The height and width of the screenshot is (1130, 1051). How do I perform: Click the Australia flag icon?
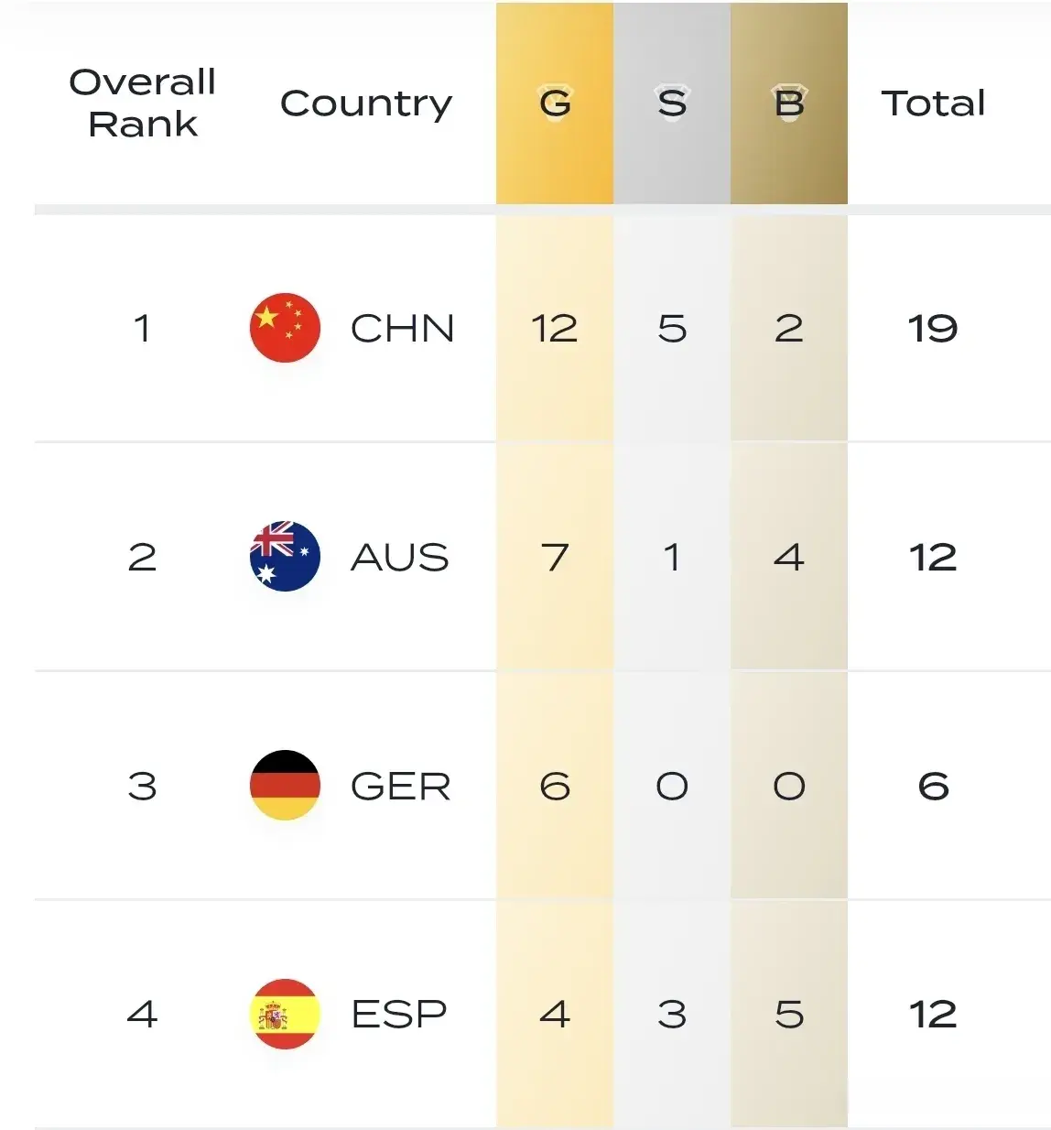coord(285,556)
